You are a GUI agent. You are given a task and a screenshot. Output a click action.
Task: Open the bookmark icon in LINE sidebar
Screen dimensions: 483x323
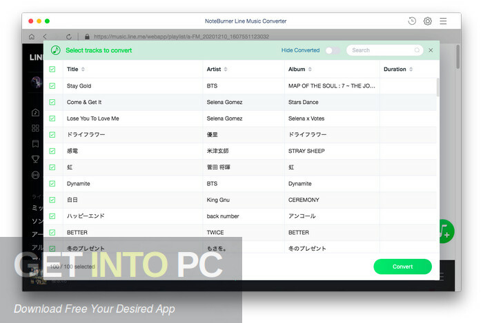35,143
